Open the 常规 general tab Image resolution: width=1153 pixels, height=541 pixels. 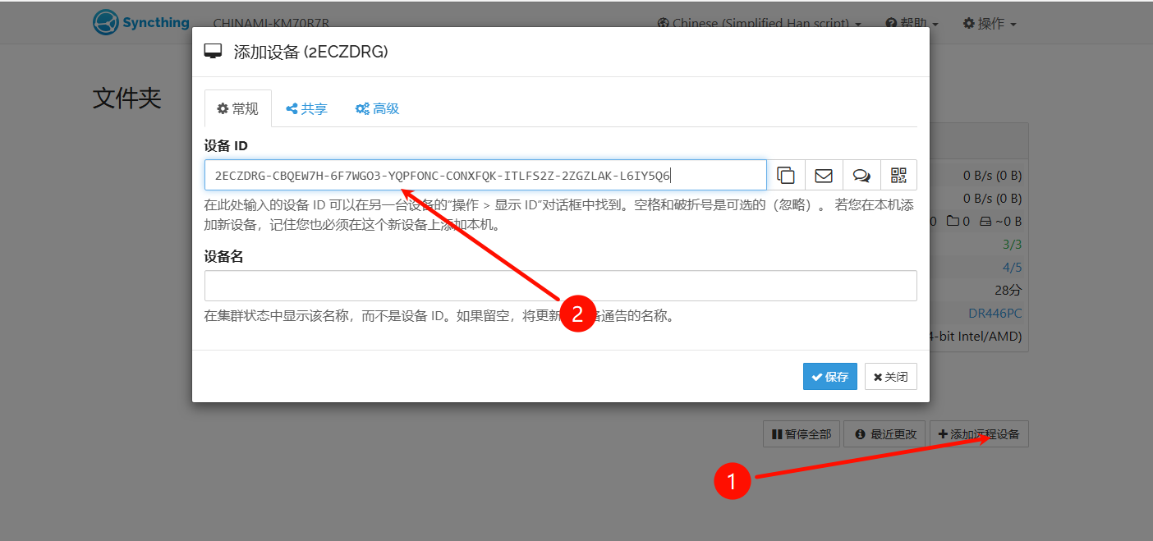[237, 108]
